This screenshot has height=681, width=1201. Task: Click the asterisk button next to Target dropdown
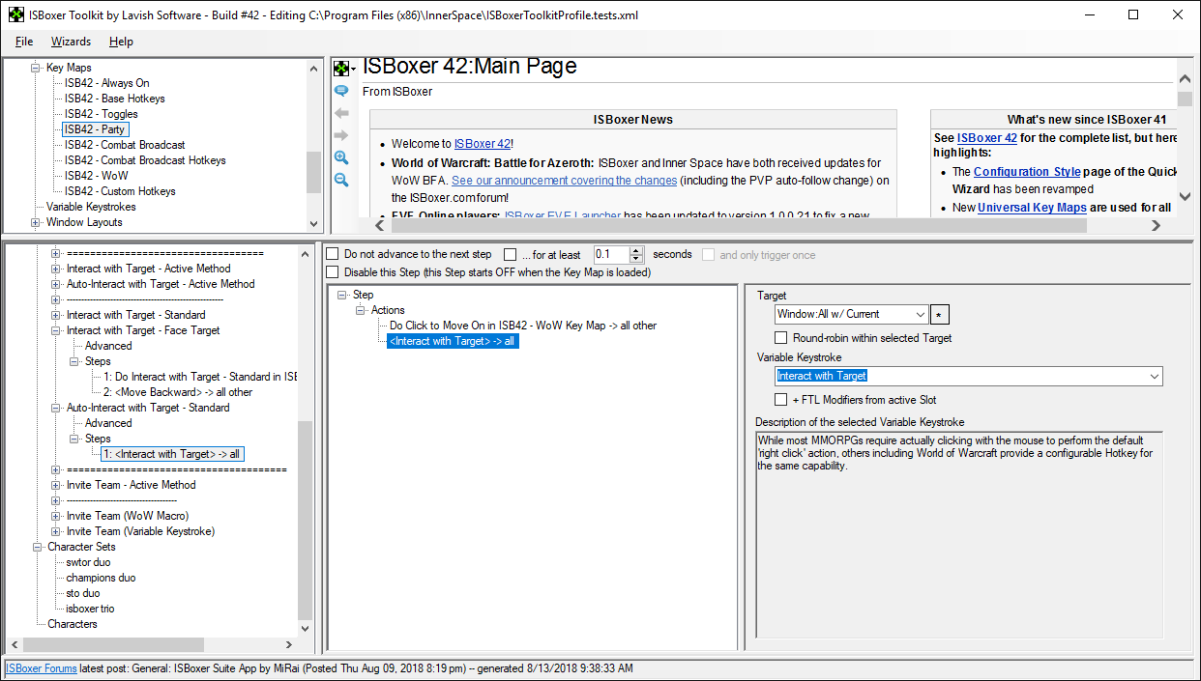click(940, 315)
